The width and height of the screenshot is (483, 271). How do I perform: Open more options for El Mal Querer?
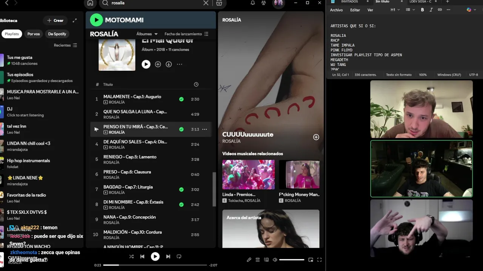(180, 64)
